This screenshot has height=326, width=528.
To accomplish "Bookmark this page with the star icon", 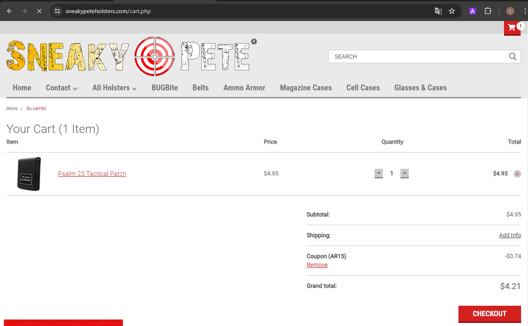I will coord(452,11).
